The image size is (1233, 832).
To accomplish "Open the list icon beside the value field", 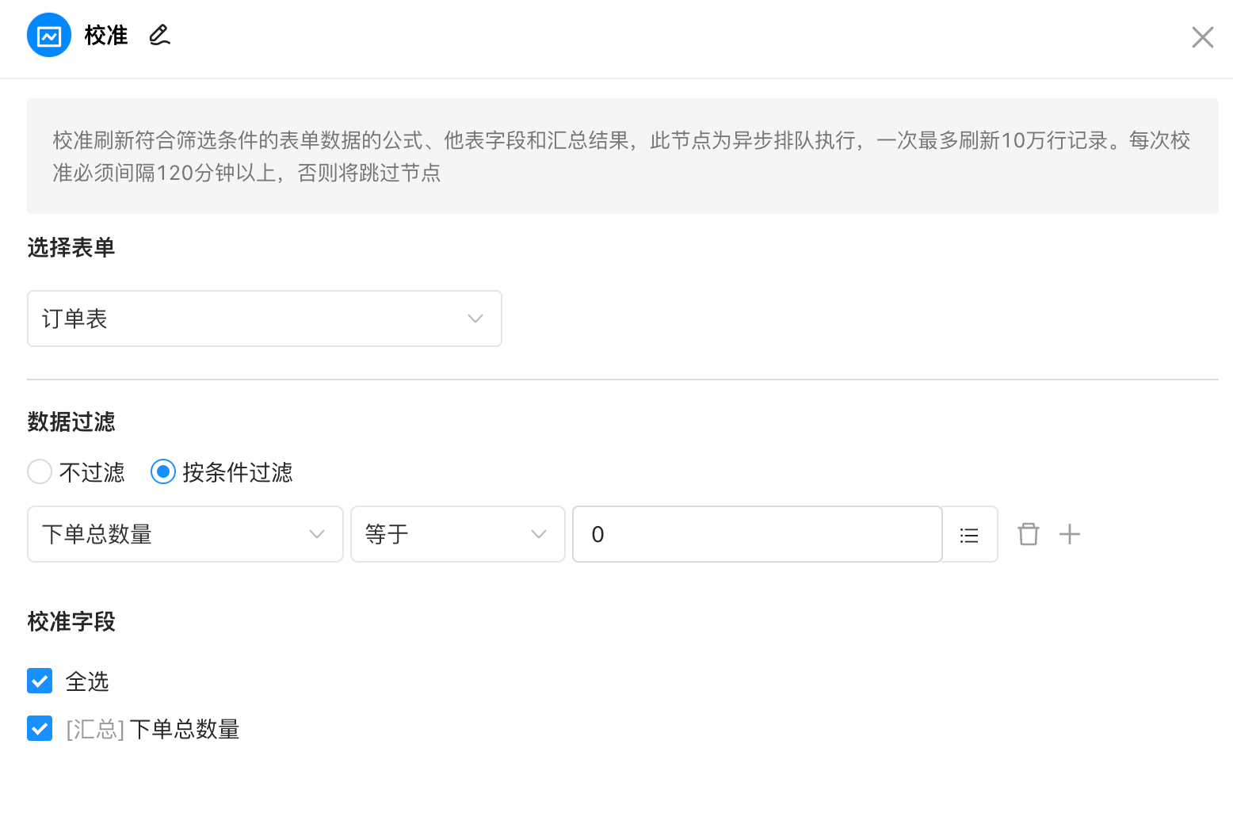I will click(x=969, y=535).
